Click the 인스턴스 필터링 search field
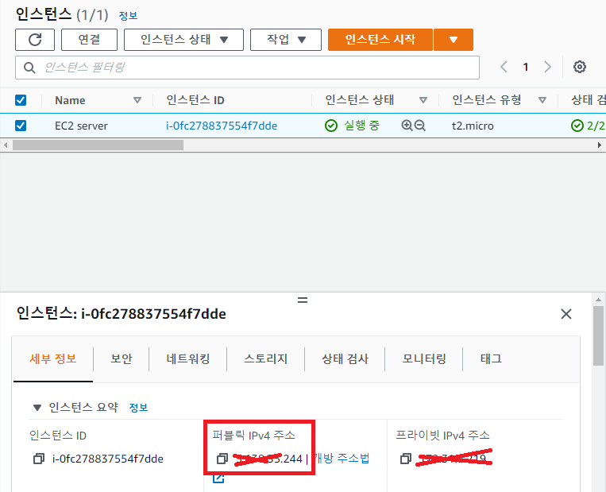 coord(247,68)
